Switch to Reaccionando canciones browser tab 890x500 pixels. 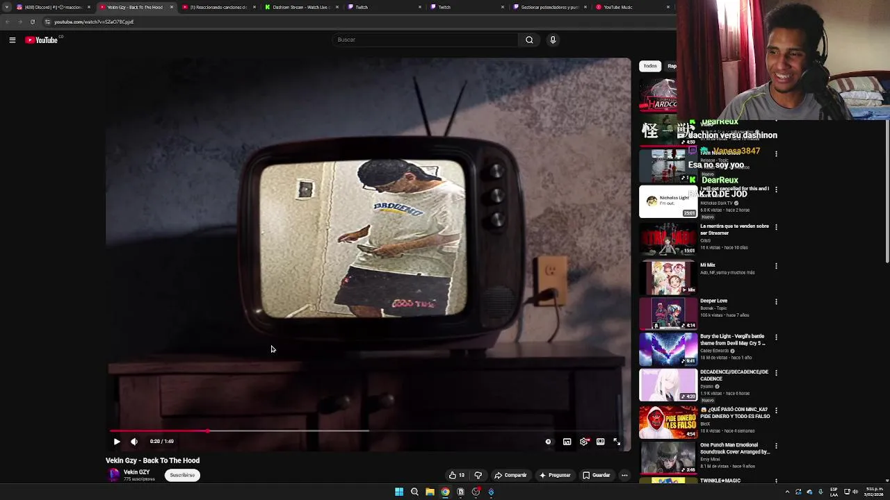tap(219, 7)
